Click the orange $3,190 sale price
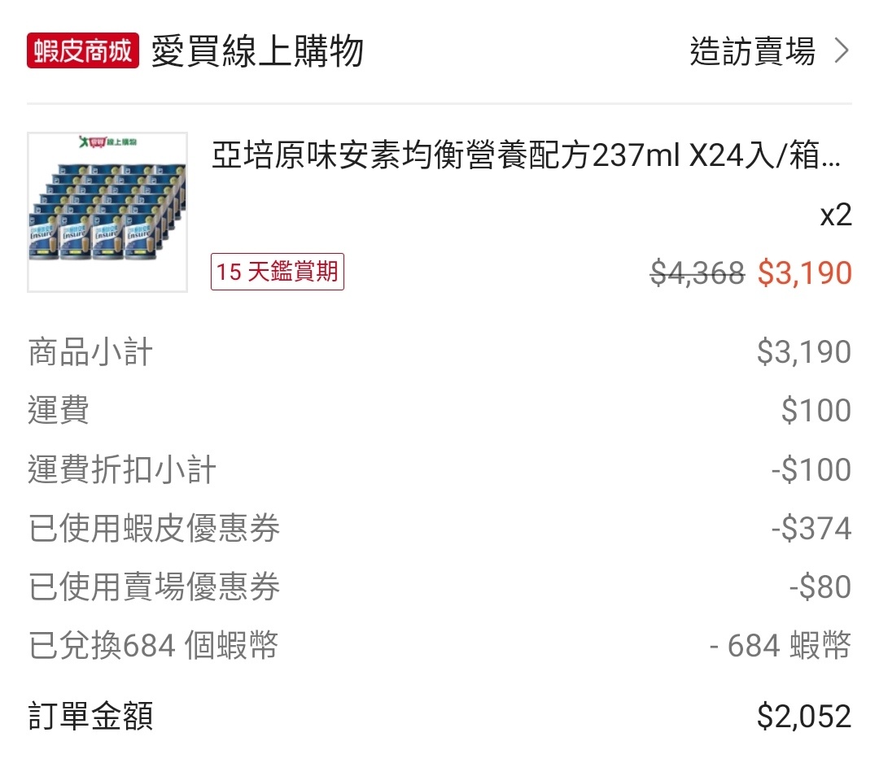The height and width of the screenshot is (763, 879). point(804,273)
